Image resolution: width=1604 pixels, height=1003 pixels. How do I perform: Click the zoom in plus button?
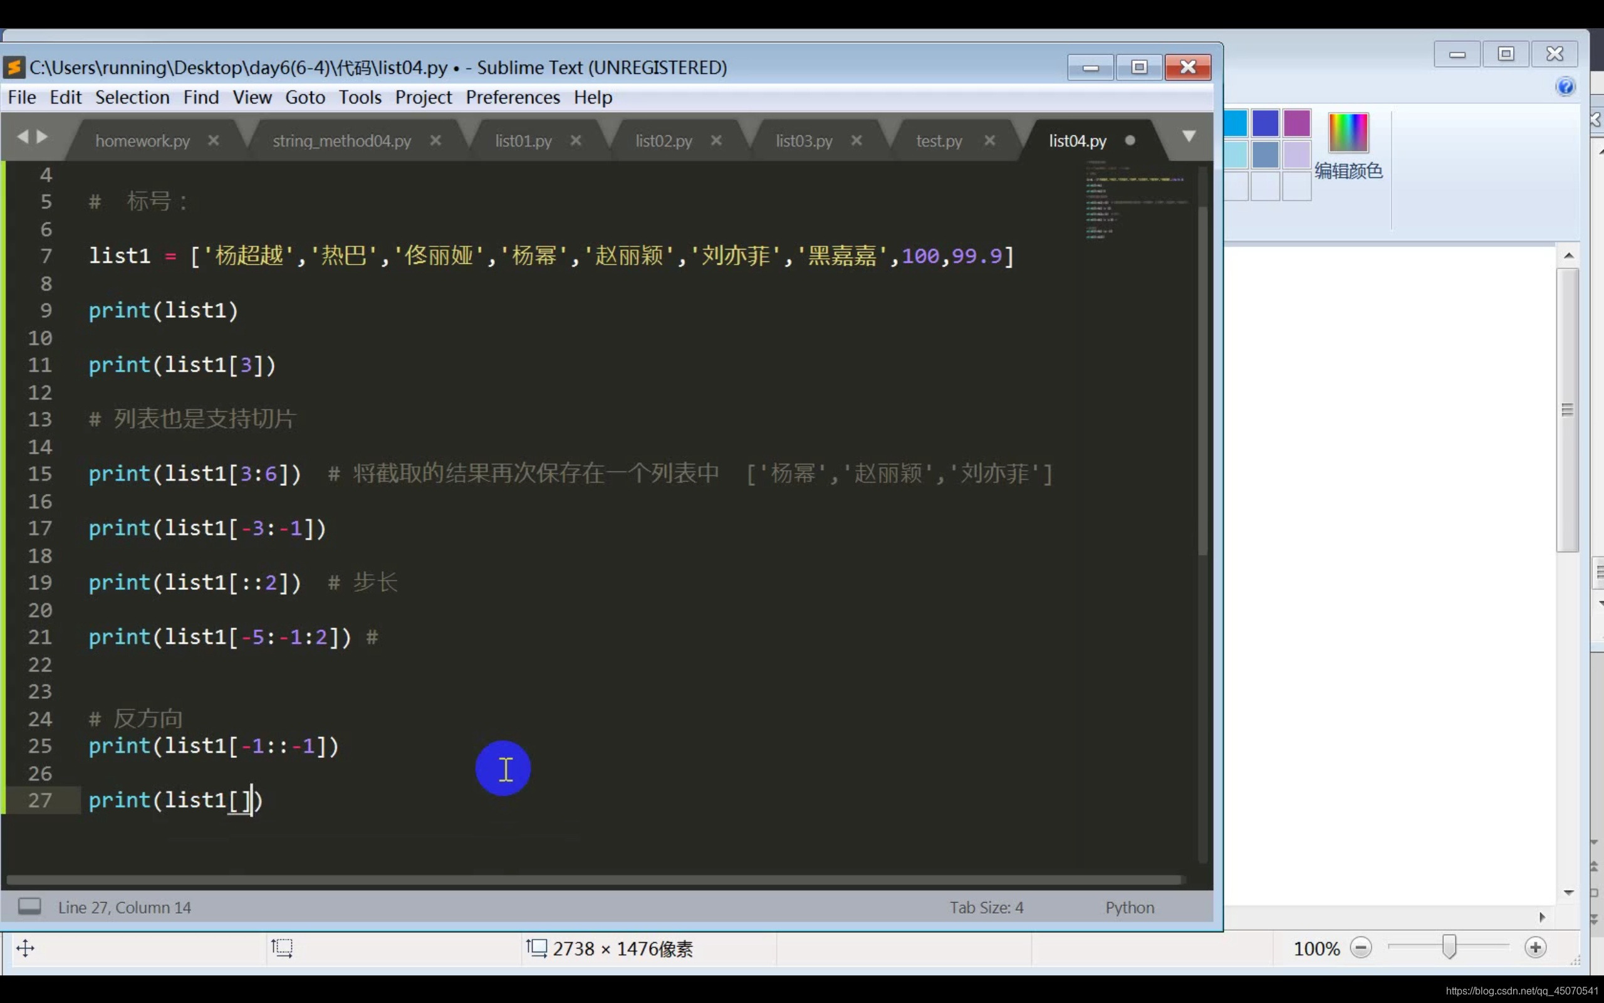point(1535,948)
